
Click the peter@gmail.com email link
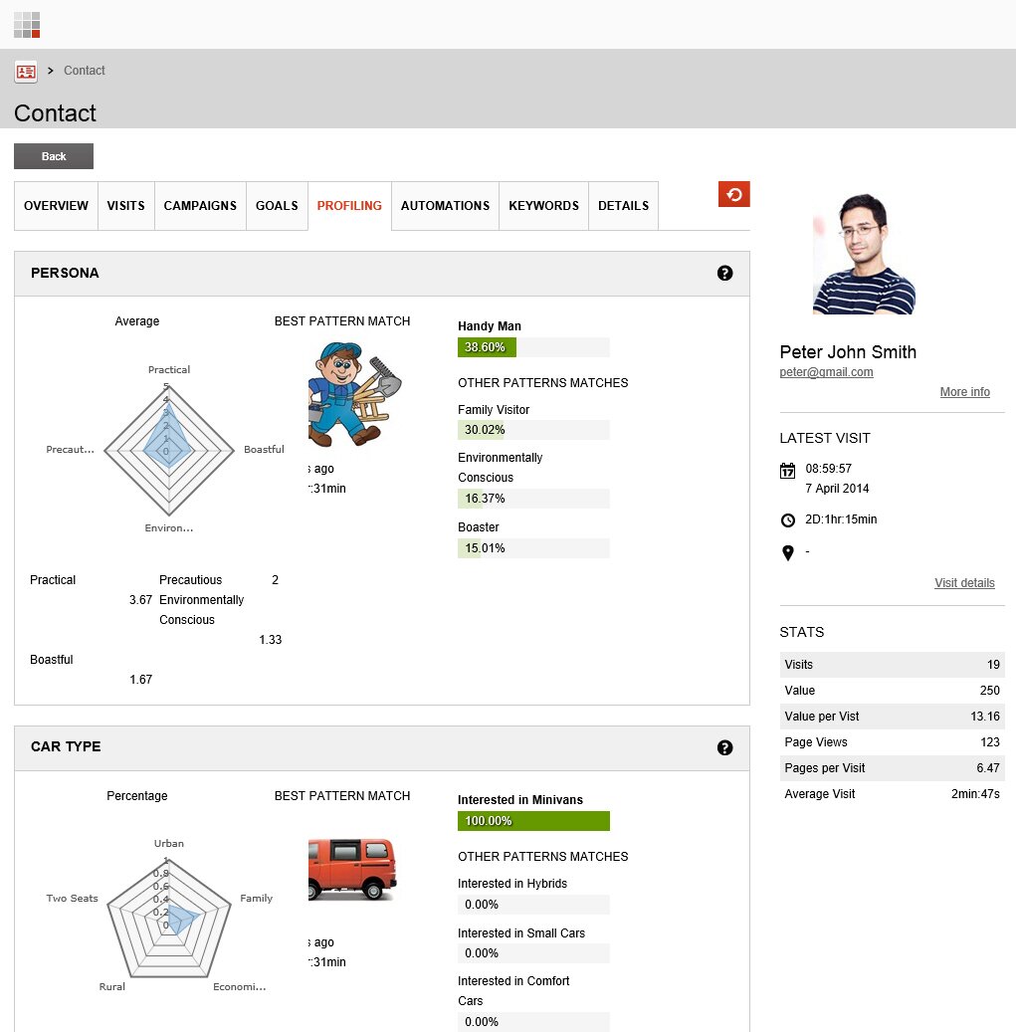pos(826,372)
